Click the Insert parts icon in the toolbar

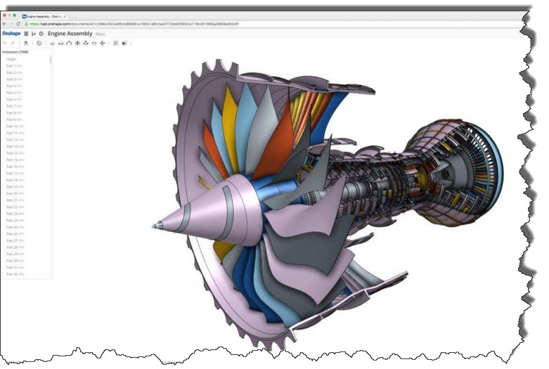[x=25, y=43]
